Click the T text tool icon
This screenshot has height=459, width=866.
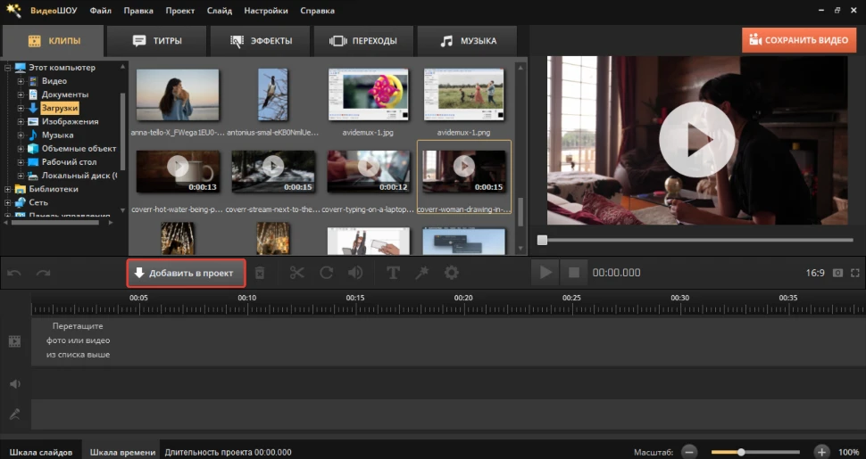pyautogui.click(x=393, y=273)
